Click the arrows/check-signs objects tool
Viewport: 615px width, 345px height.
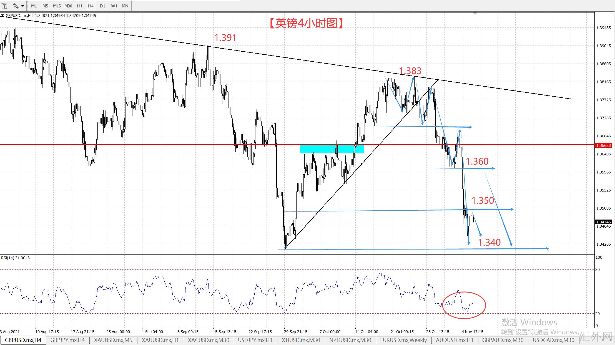point(16,6)
